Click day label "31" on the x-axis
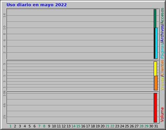Screen dimensions: 166x130 (x=156, y=126)
